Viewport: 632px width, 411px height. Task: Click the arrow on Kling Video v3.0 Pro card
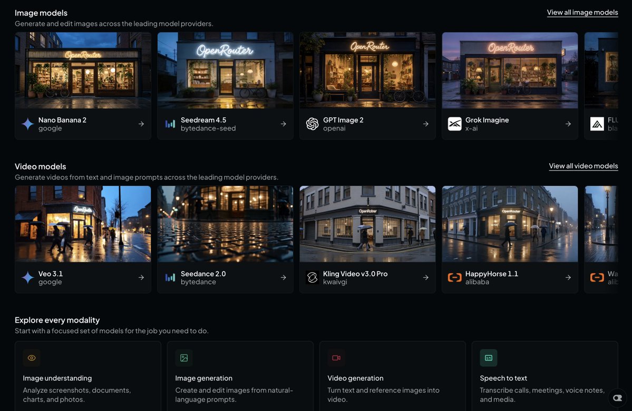click(x=425, y=277)
